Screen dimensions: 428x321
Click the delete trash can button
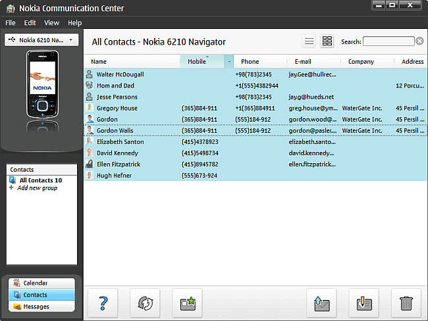(406, 303)
